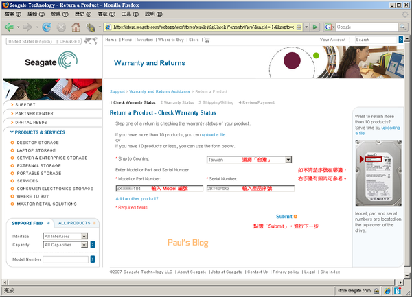
Task: Open the Laptop Storage link
Action: [36, 150]
